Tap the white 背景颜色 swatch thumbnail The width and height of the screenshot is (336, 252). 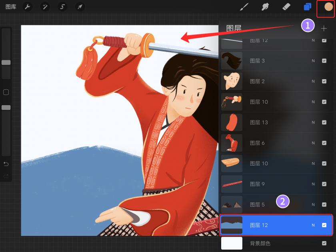click(232, 243)
